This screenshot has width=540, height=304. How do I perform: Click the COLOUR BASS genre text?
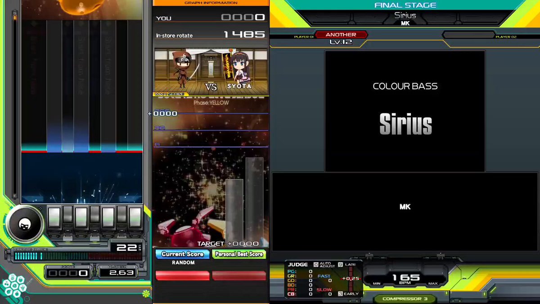tap(405, 86)
